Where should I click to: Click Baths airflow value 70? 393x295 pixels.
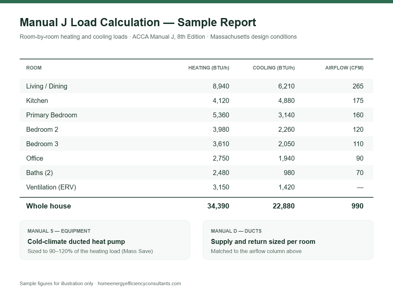tap(360, 173)
